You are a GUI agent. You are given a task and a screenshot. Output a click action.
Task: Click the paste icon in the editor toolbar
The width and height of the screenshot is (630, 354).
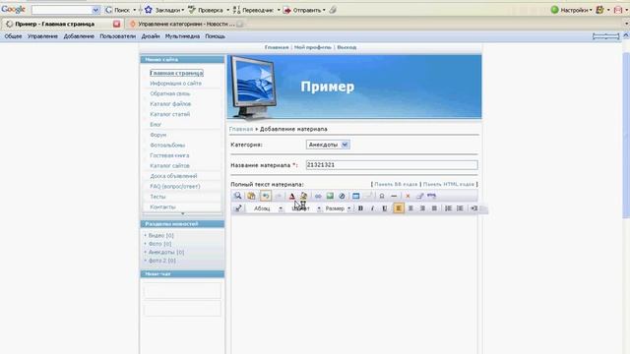pos(252,196)
